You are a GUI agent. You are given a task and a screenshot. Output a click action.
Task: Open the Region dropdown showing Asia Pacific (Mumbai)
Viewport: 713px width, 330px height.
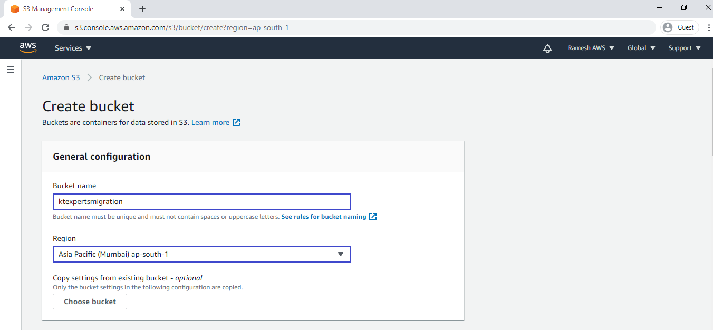click(201, 254)
